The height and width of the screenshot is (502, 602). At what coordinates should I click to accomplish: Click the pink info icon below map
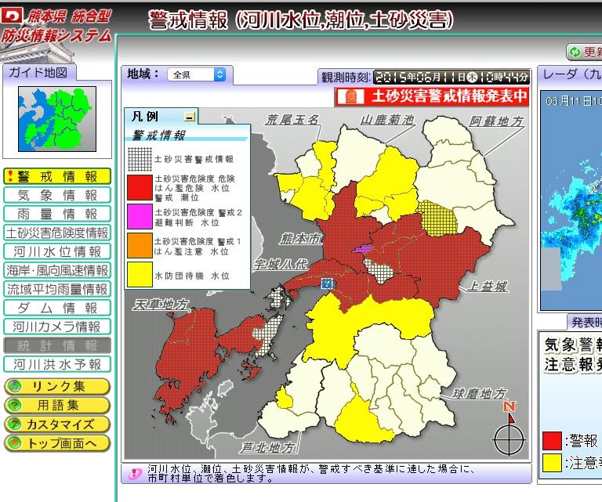tap(135, 473)
